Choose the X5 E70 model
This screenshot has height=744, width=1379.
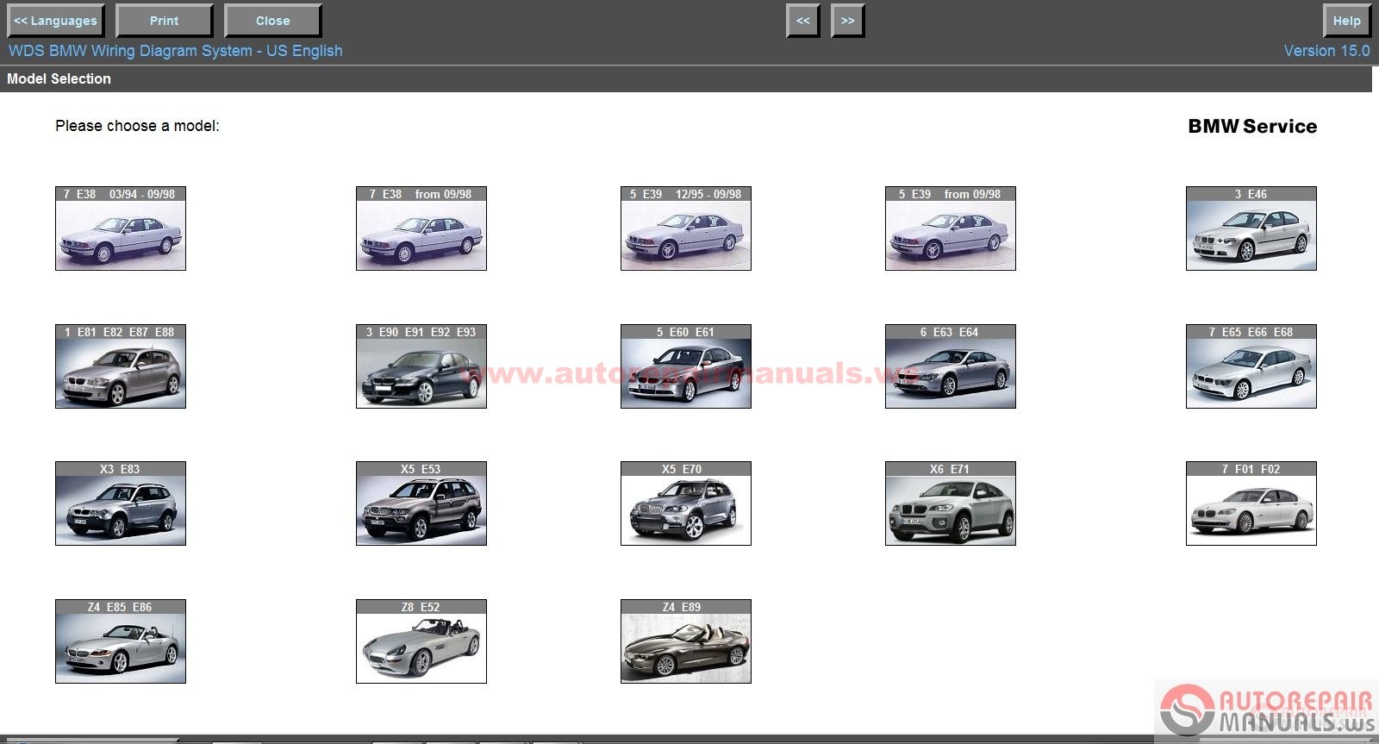(x=686, y=503)
